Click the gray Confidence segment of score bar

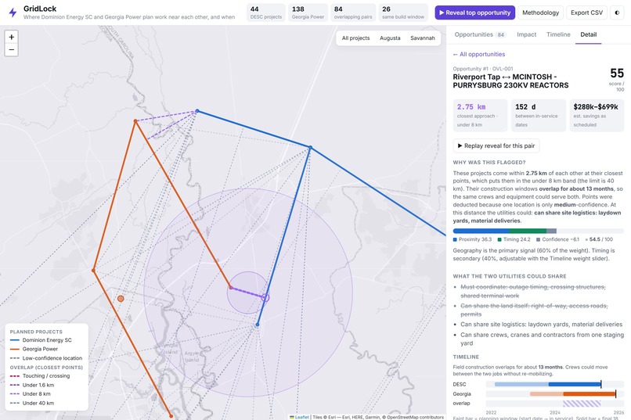(x=551, y=231)
